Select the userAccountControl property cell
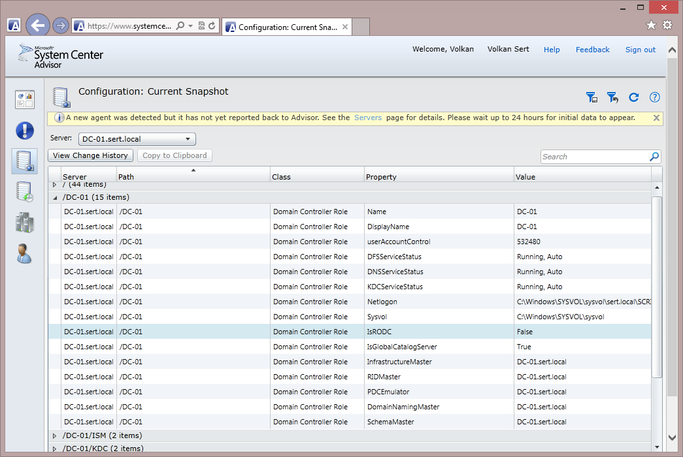This screenshot has width=683, height=457. [x=439, y=242]
